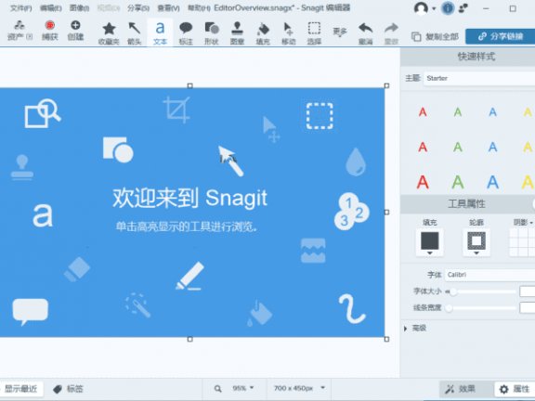Open the 资产 (Assets) library icon

pyautogui.click(x=20, y=30)
